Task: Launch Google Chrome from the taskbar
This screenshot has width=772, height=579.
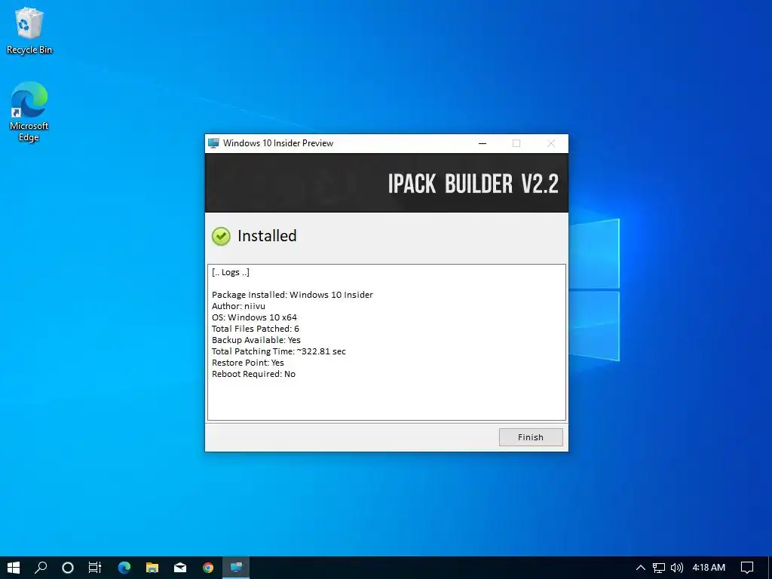Action: click(x=208, y=568)
